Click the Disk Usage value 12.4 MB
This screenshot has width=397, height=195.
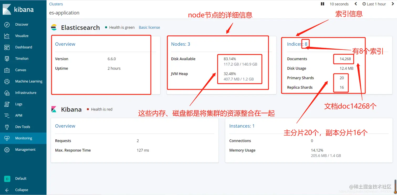[347, 68]
